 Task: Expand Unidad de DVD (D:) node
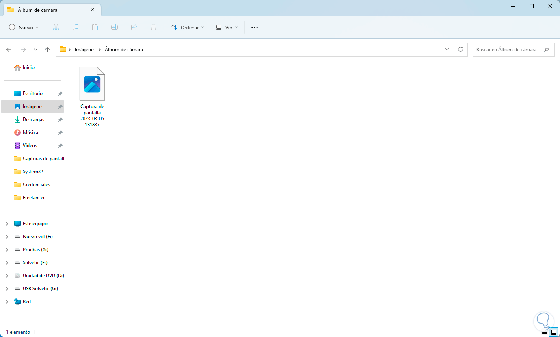7,276
